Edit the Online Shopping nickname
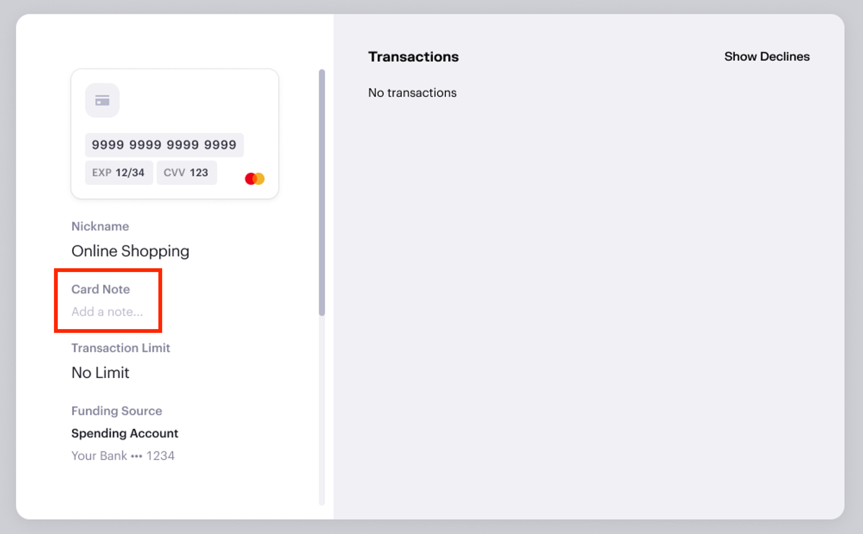Viewport: 863px width, 534px height. [130, 251]
